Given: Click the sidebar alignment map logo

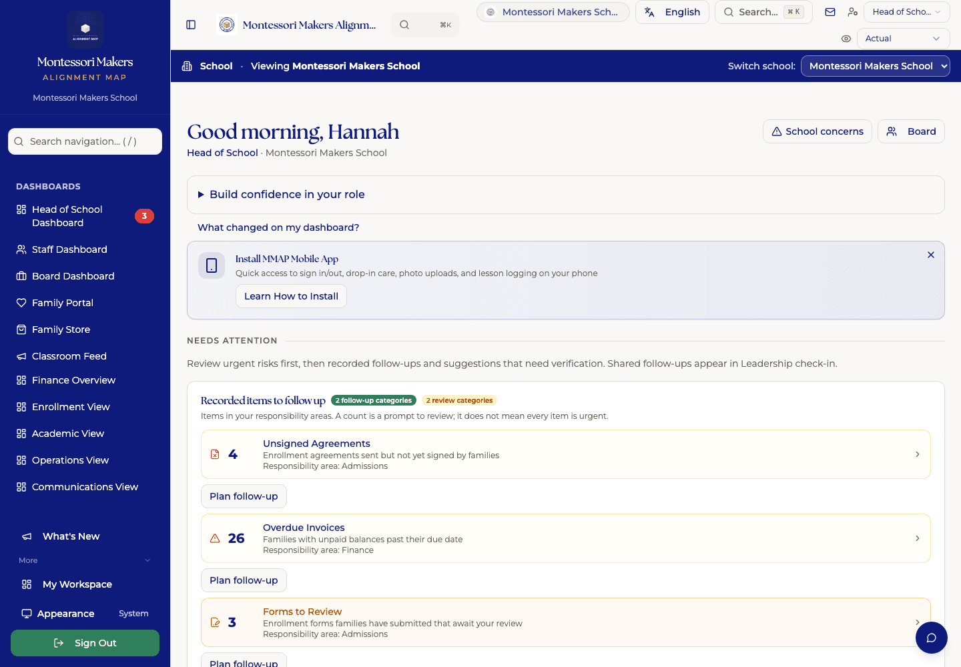Looking at the screenshot, I should (85, 29).
